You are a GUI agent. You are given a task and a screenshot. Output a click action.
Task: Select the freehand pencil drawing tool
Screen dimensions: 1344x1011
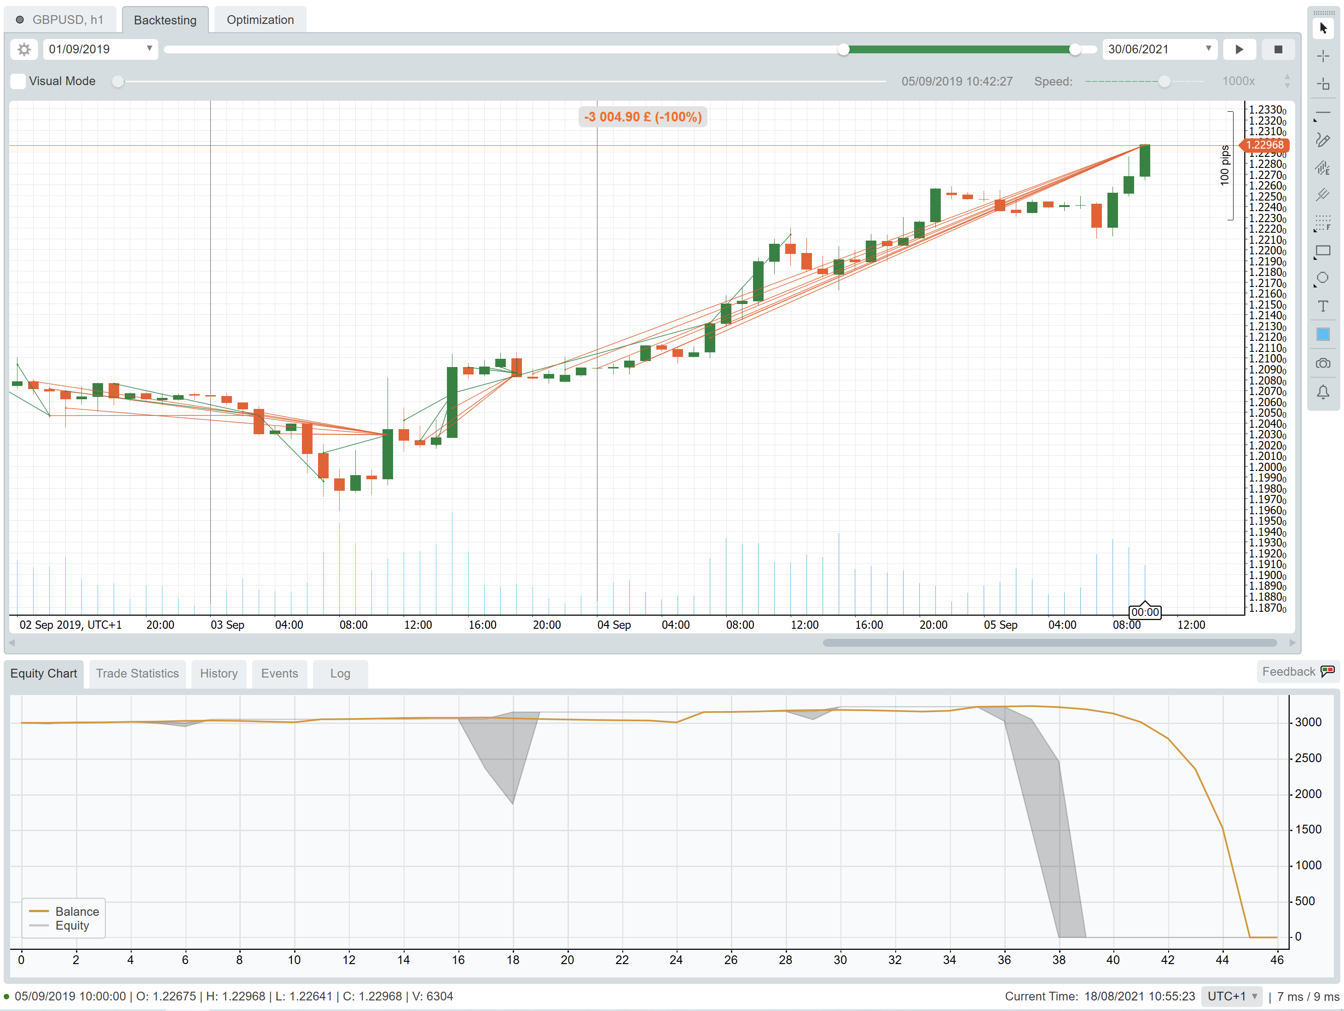pyautogui.click(x=1323, y=140)
